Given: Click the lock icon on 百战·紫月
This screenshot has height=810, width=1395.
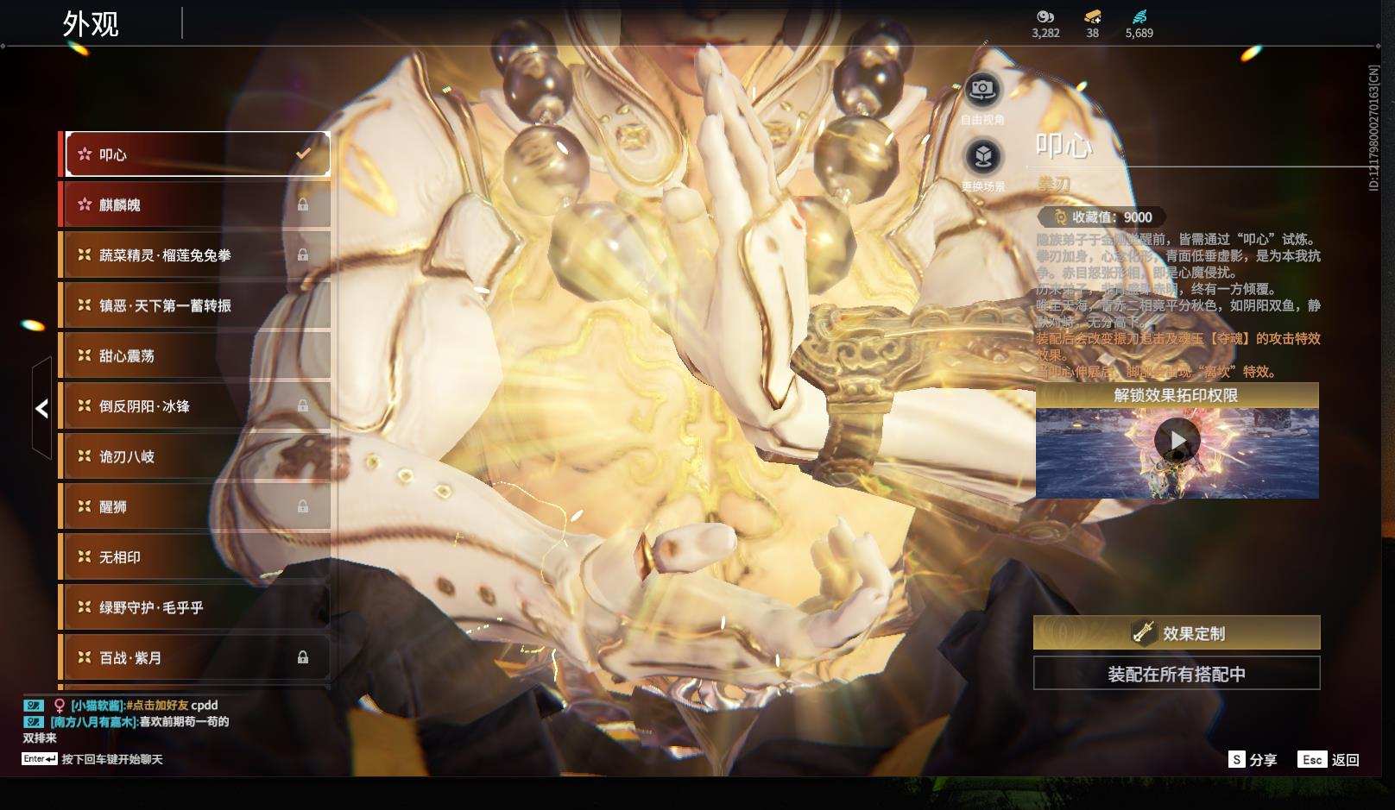Looking at the screenshot, I should click(303, 657).
